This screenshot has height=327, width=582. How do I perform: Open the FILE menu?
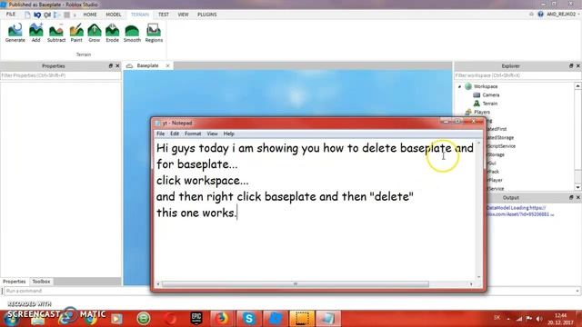click(11, 15)
